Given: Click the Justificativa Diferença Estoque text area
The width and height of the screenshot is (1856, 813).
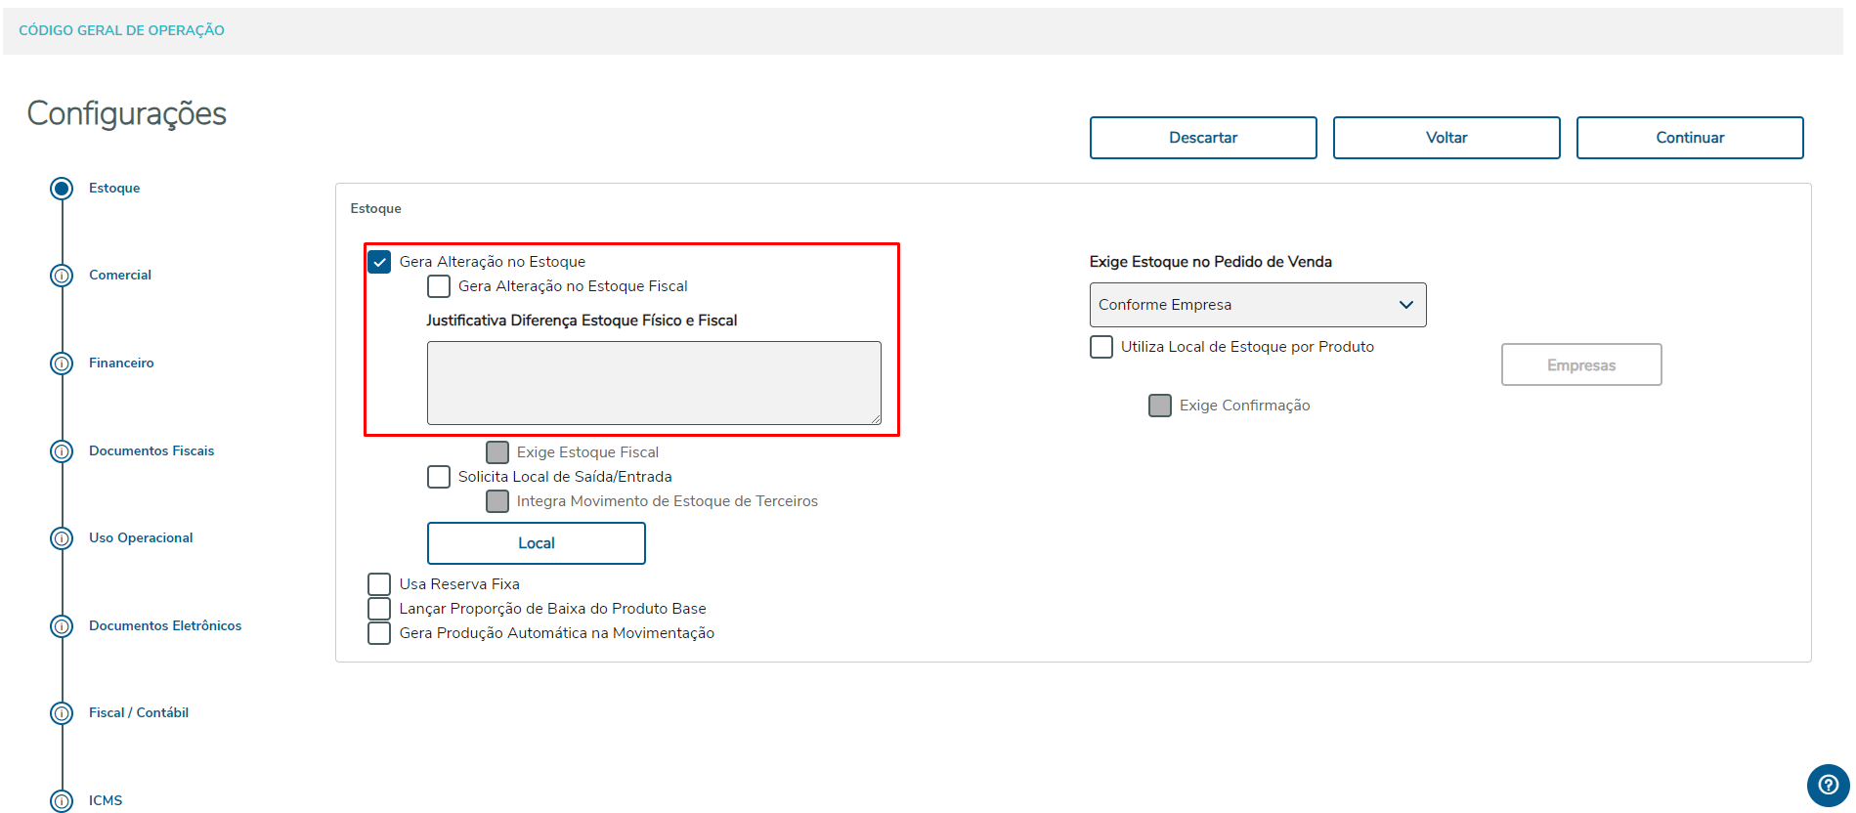Looking at the screenshot, I should (x=653, y=382).
